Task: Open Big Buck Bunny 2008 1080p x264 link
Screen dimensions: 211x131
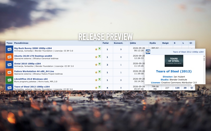Action: (x=33, y=48)
